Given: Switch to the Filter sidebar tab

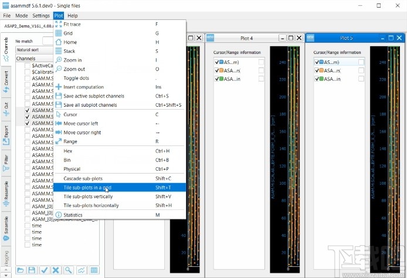Looking at the screenshot, I should pyautogui.click(x=6, y=163).
